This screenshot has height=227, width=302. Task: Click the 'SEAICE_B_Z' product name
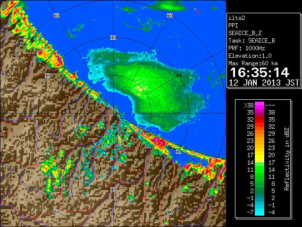click(245, 33)
